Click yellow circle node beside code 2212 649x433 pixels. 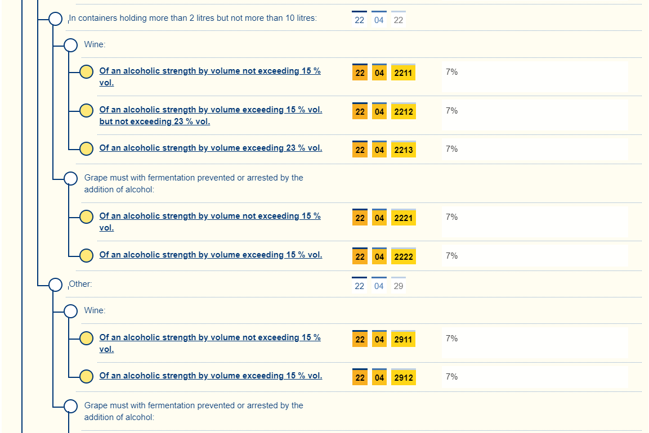[x=86, y=111]
